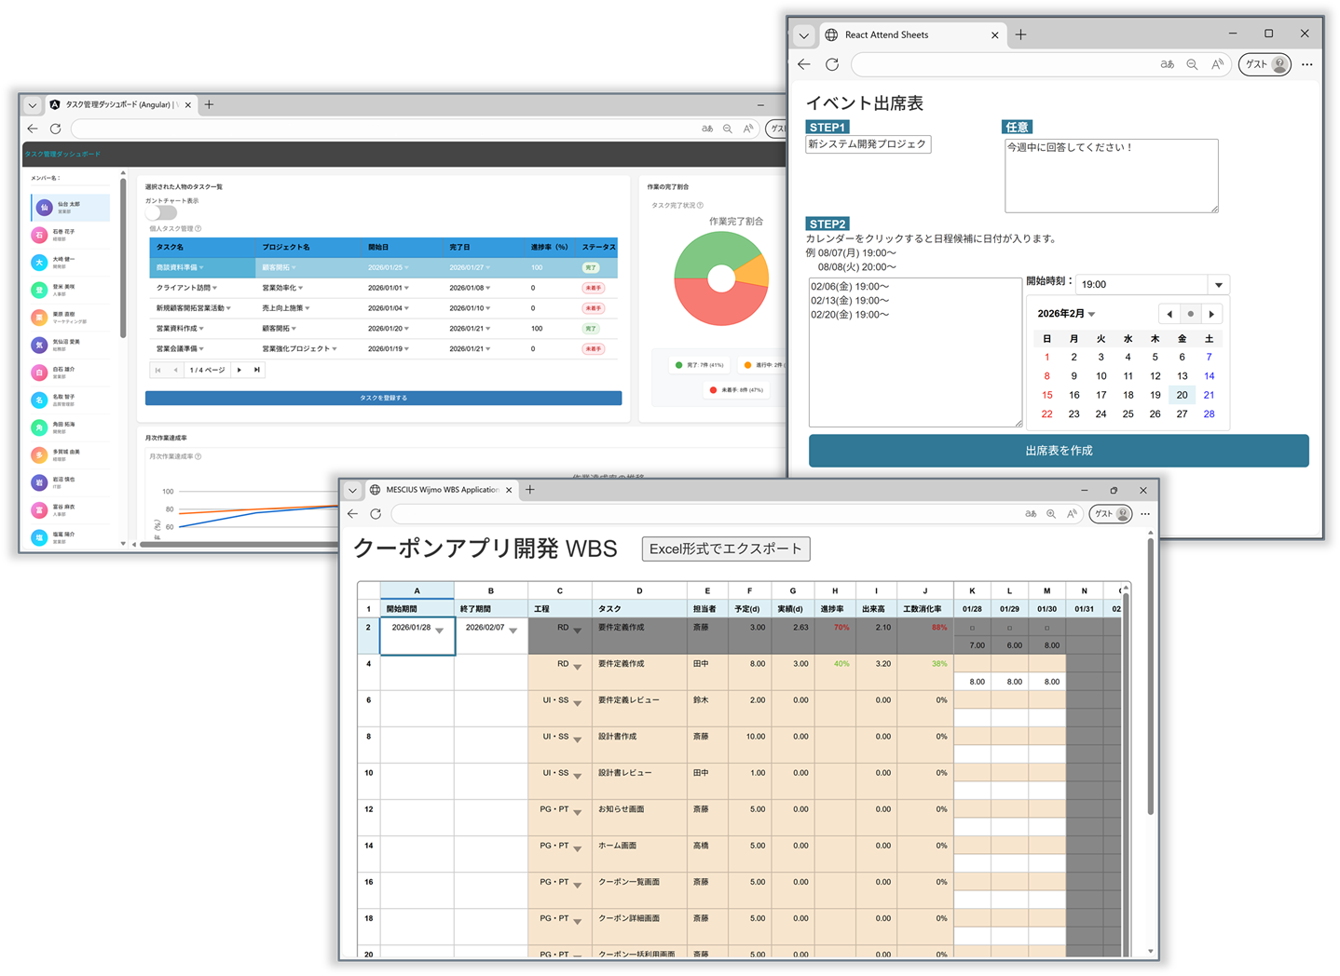Toggle the ガントチャート表示 switch
The height and width of the screenshot is (976, 1340).
160,212
